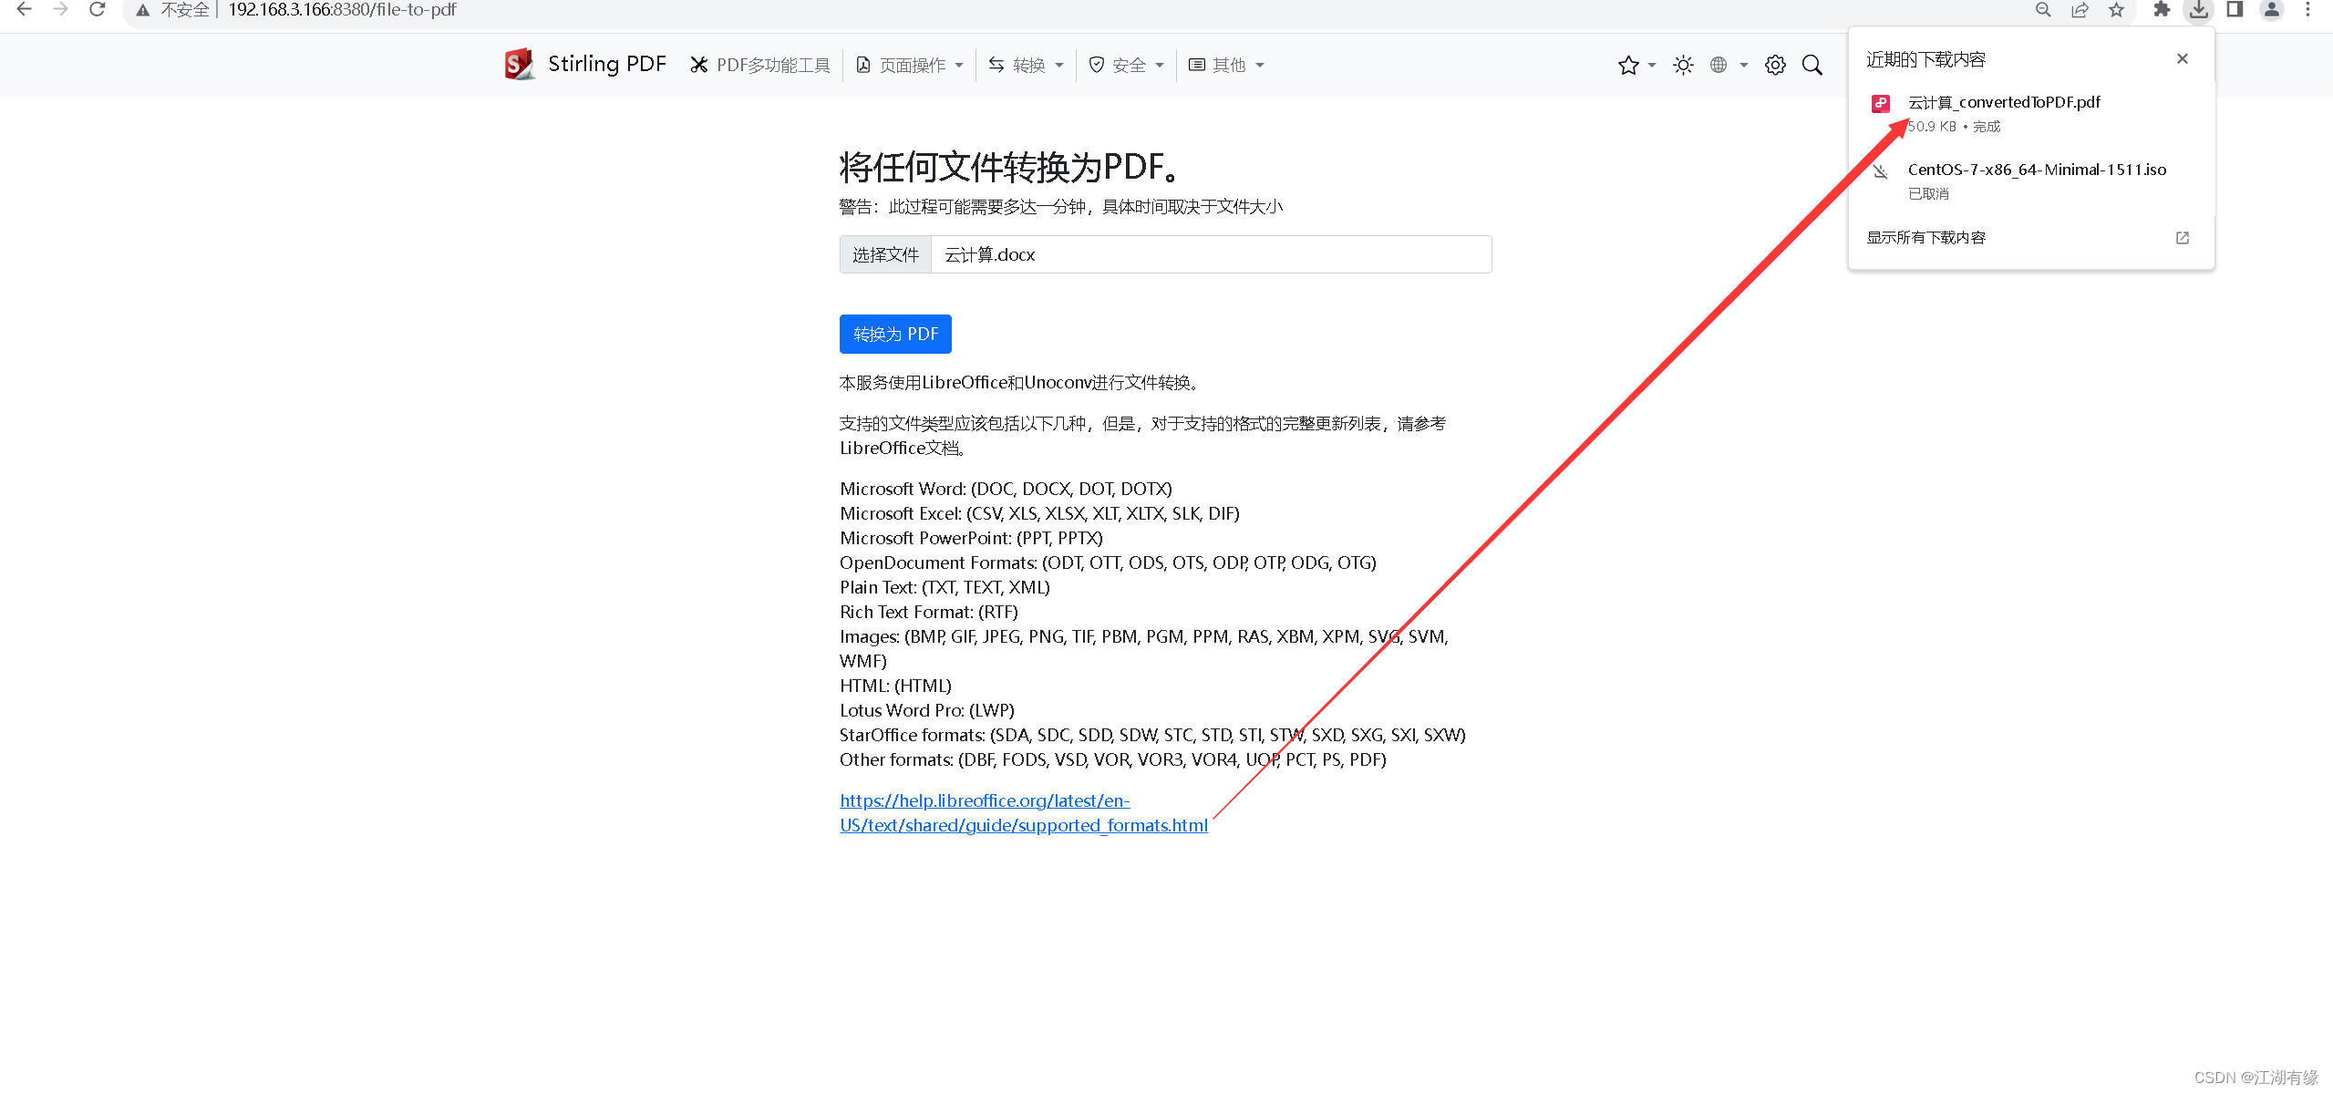
Task: Click the 选择文件 button
Action: [x=885, y=254]
